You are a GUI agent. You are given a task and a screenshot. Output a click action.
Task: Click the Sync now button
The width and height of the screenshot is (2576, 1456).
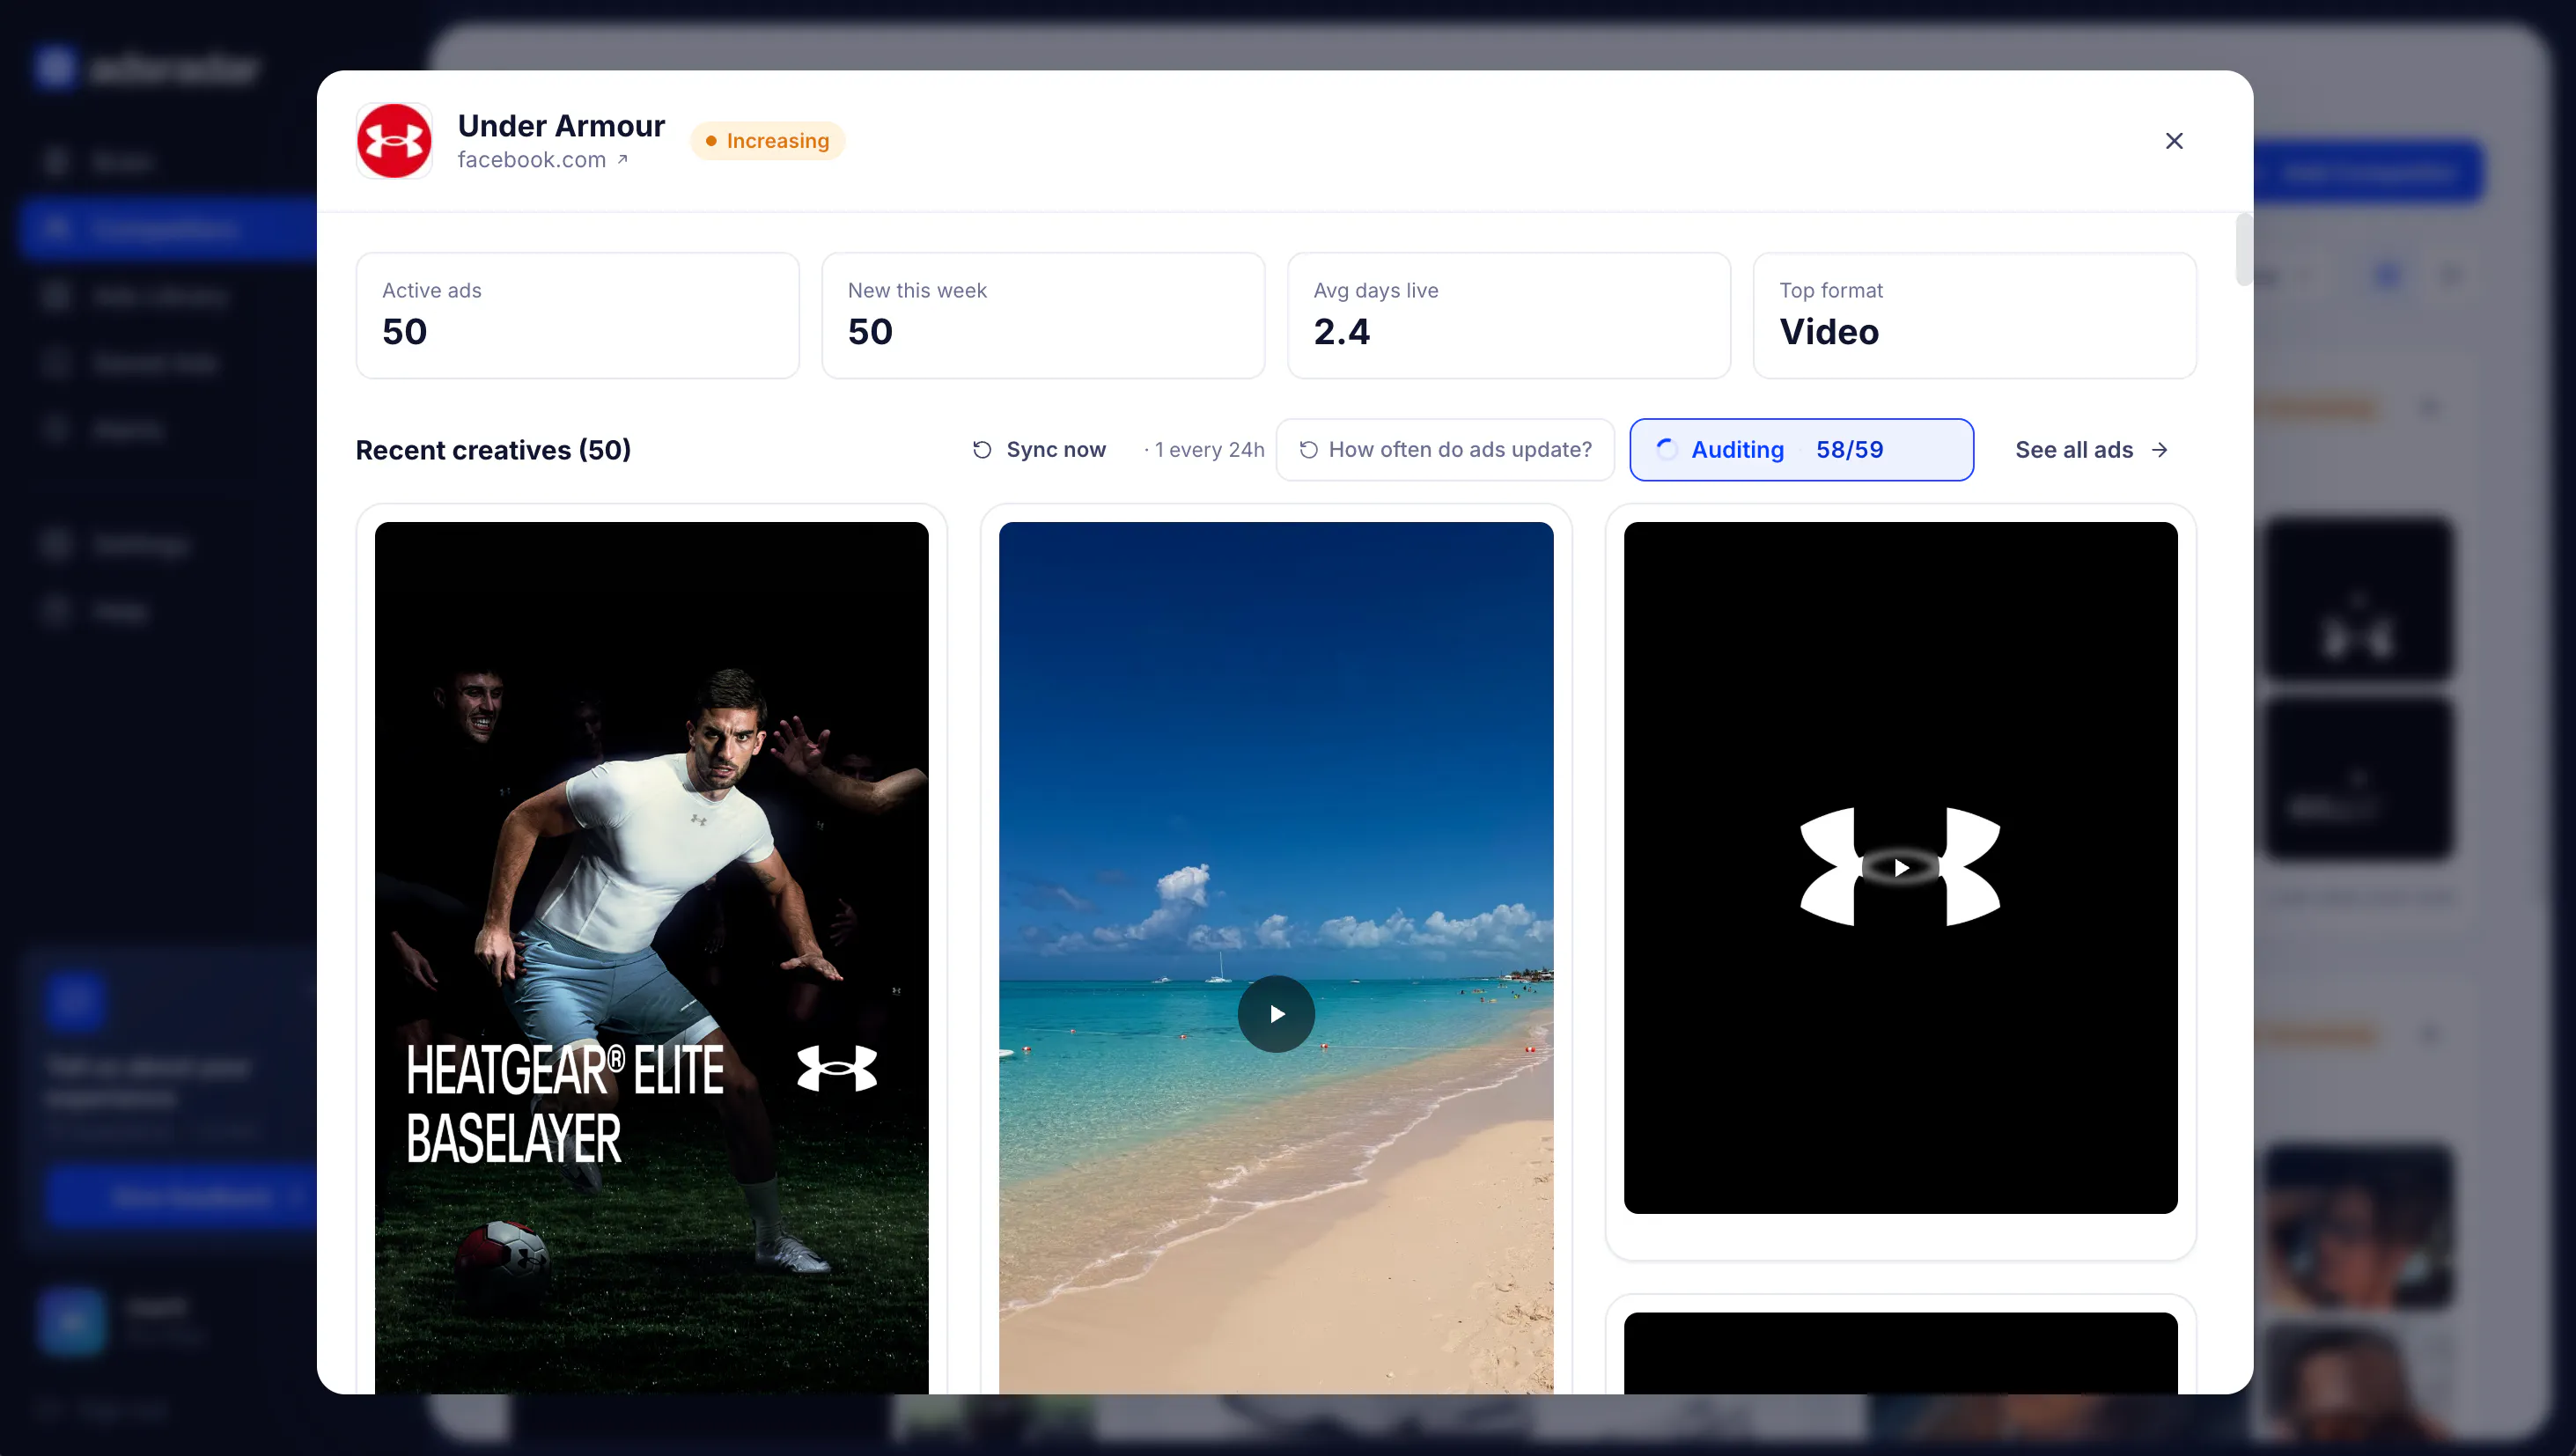point(1040,450)
